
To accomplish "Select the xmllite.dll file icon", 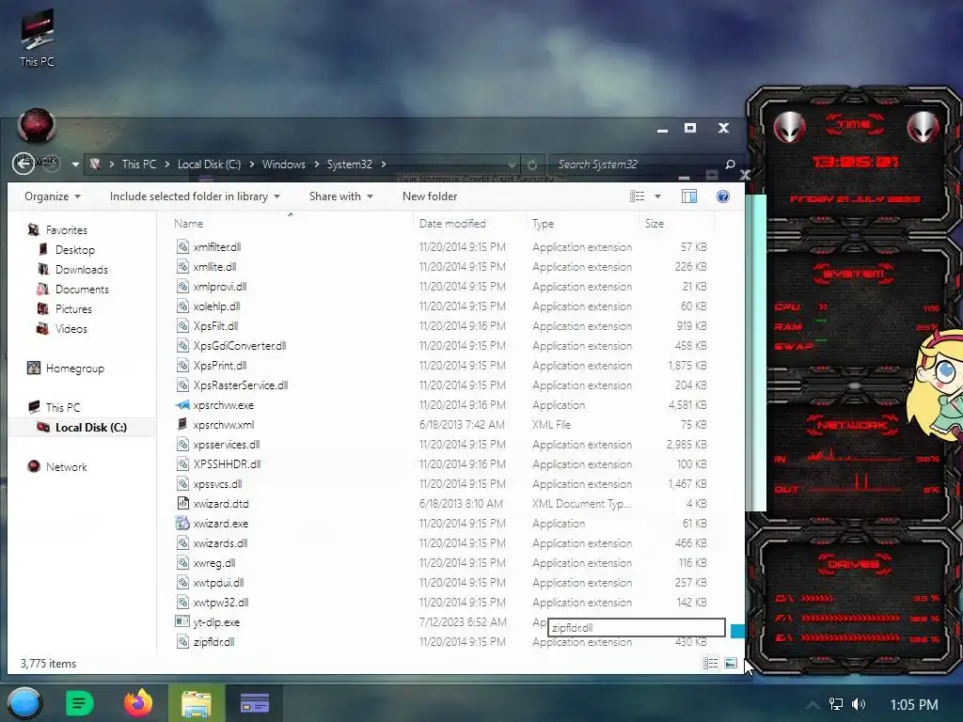I will [x=182, y=266].
